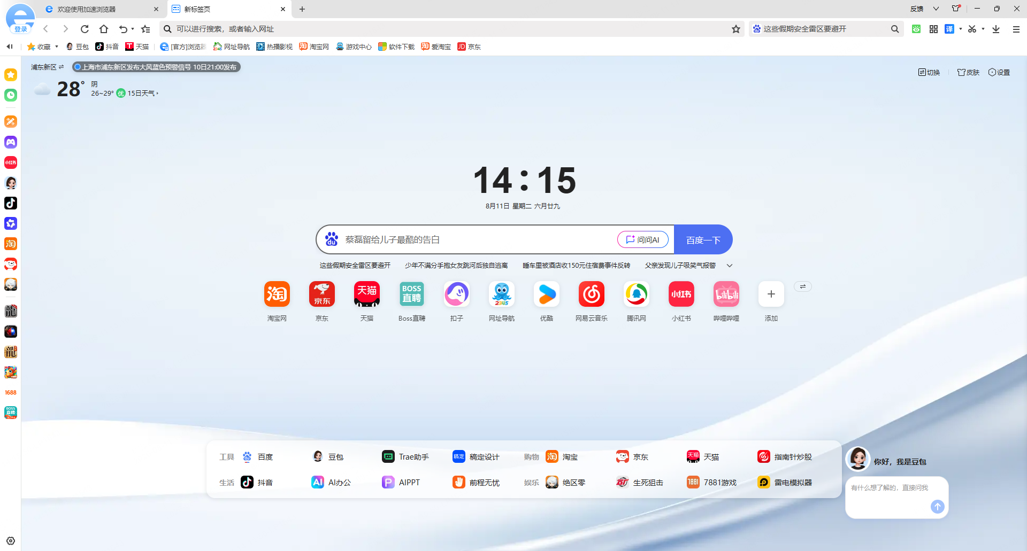Viewport: 1027px width, 551px height.
Task: Expand the hot search headlines chevron
Action: [729, 265]
